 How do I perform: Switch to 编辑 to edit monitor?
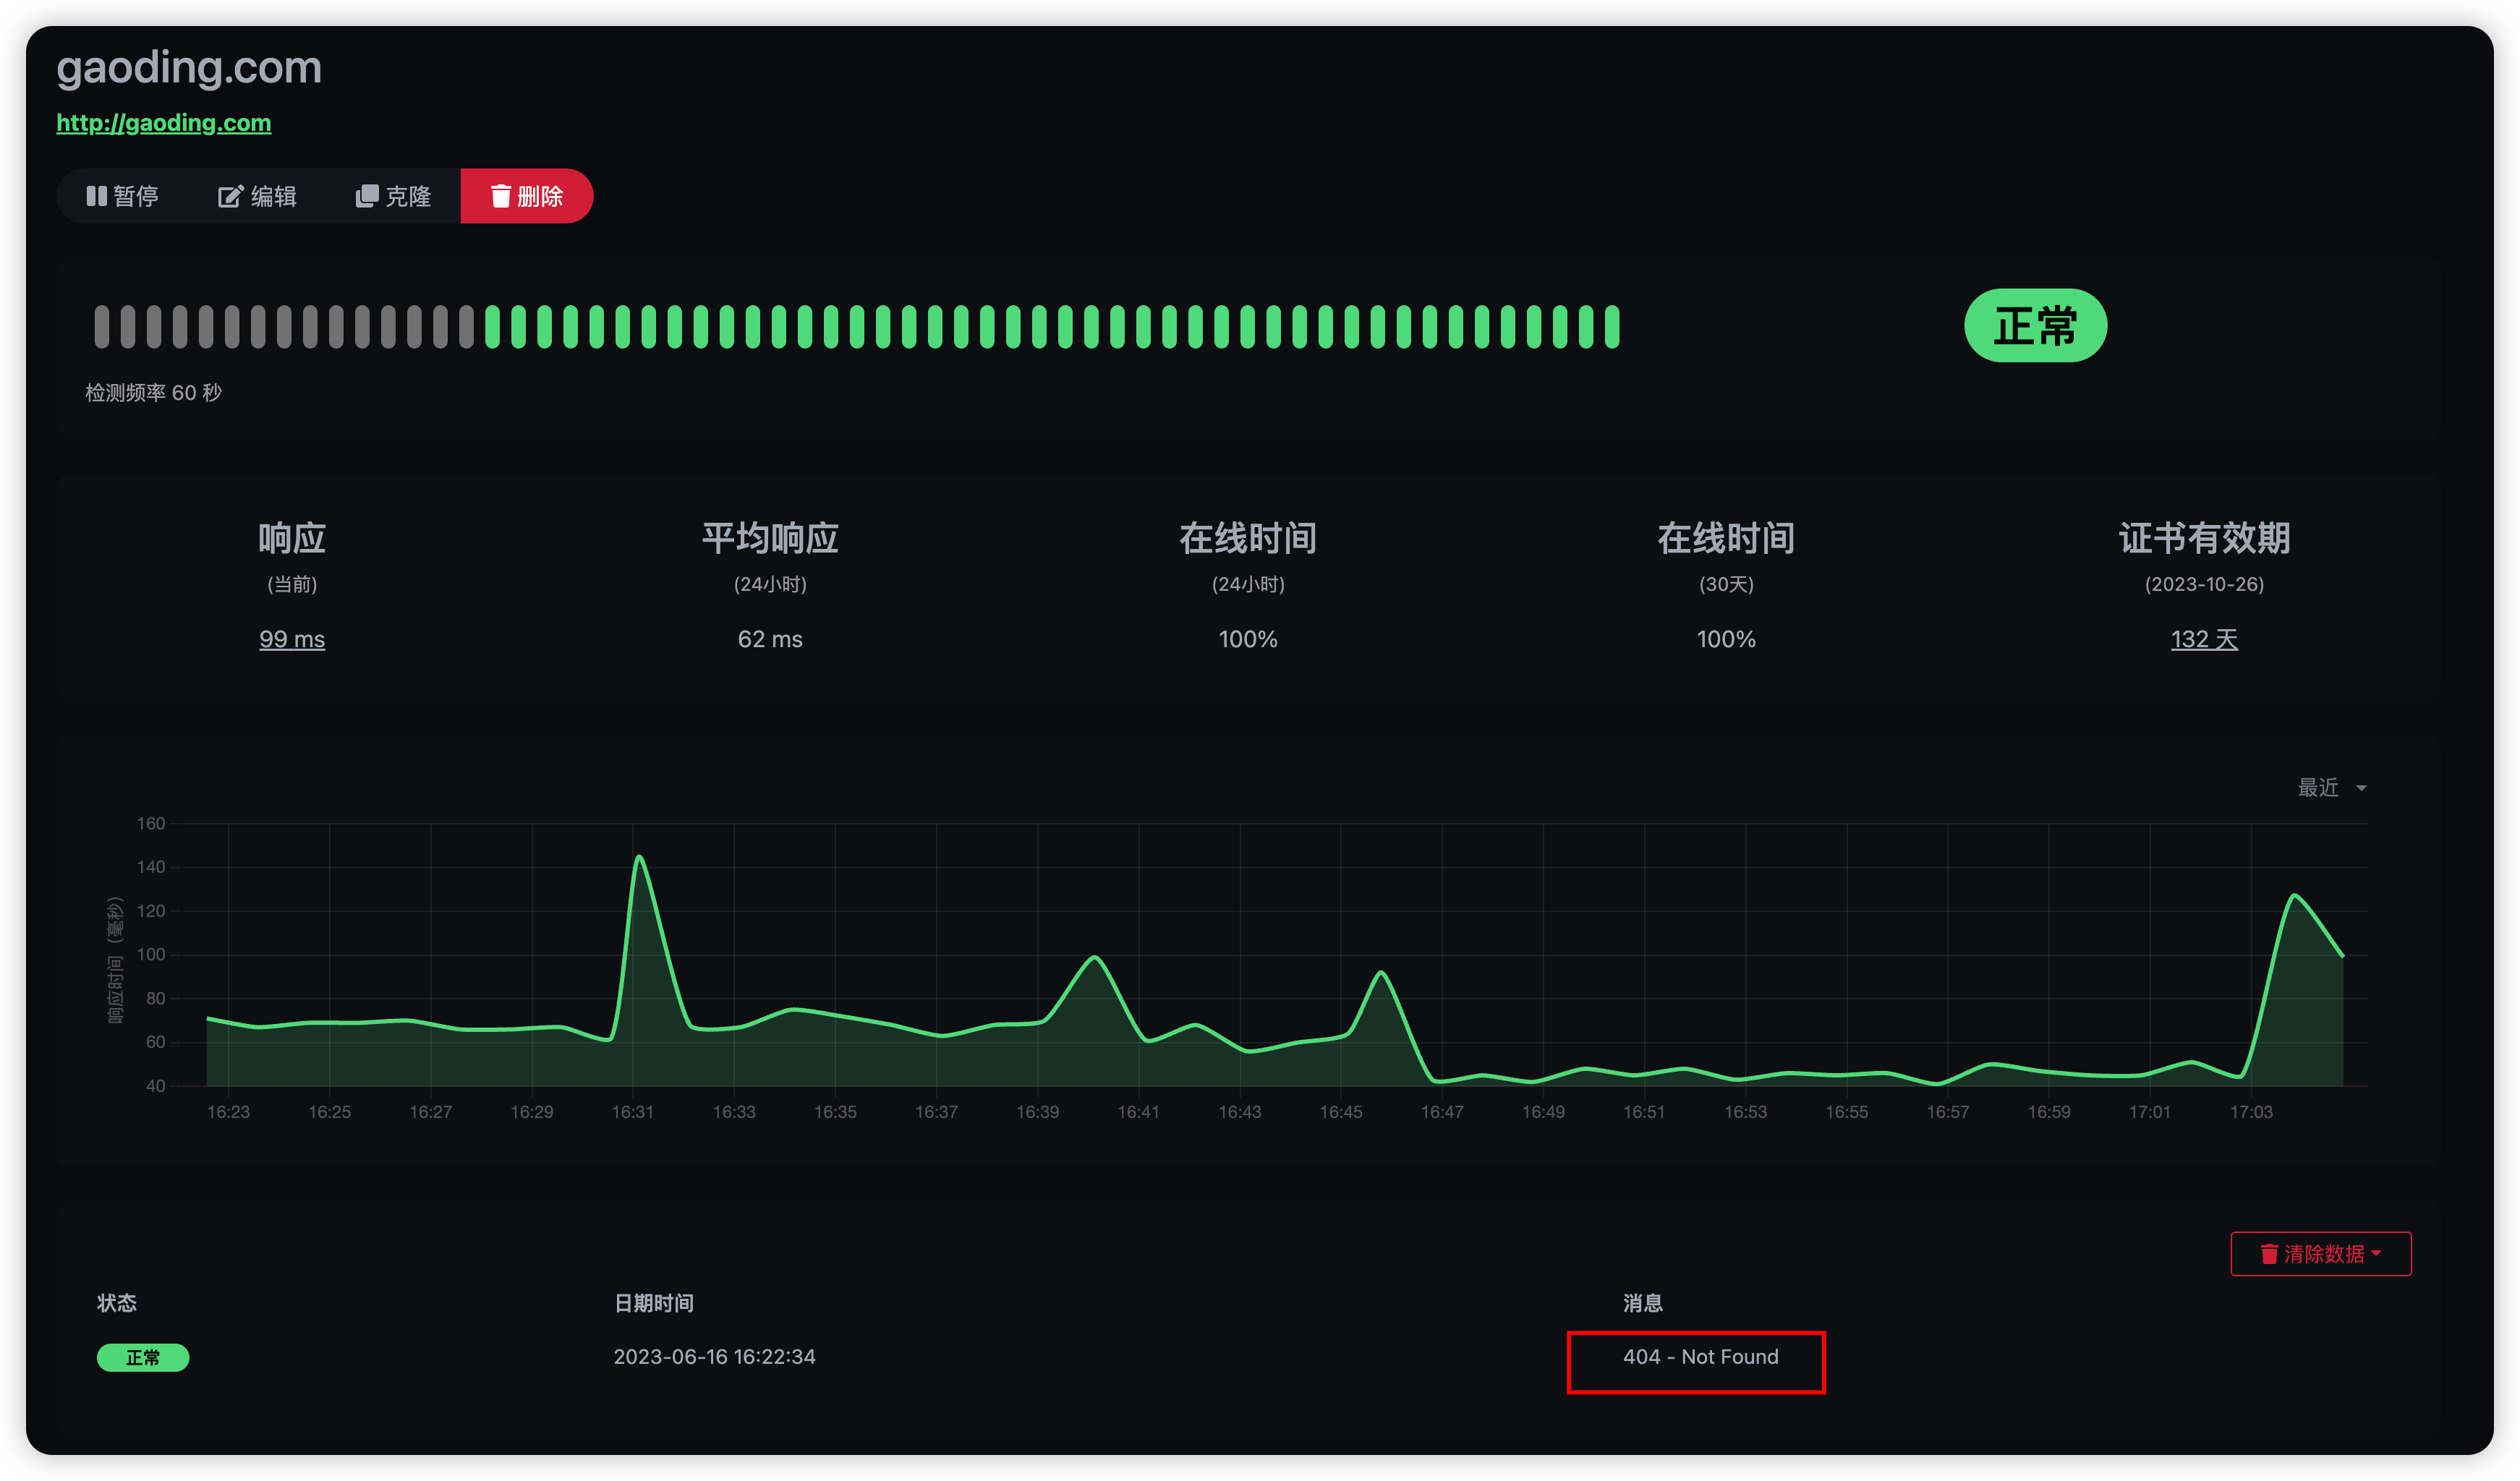coord(258,196)
